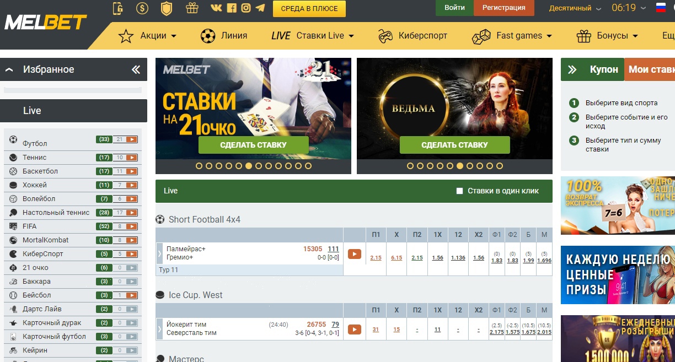Viewport: 675px width, 362px height.
Task: Click СДЕЛАТЬ СТАВКУ on 21 очко banner
Action: coord(253,145)
